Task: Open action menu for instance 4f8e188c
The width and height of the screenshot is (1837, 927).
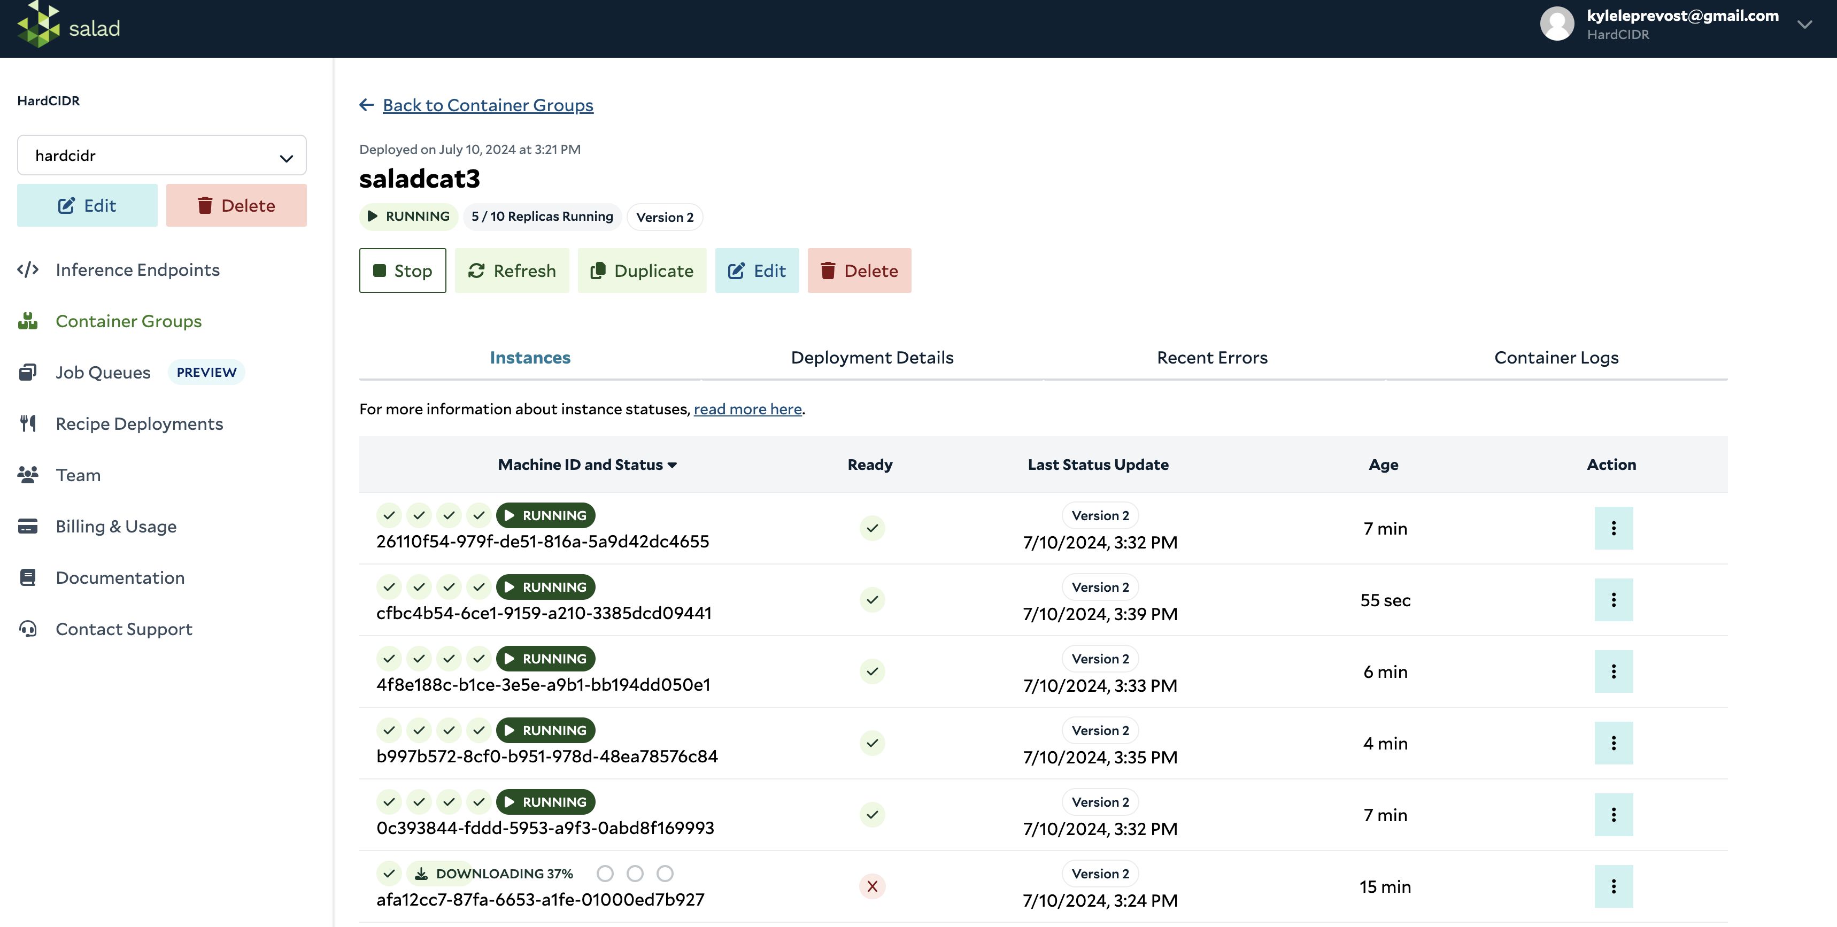Action: 1613,671
